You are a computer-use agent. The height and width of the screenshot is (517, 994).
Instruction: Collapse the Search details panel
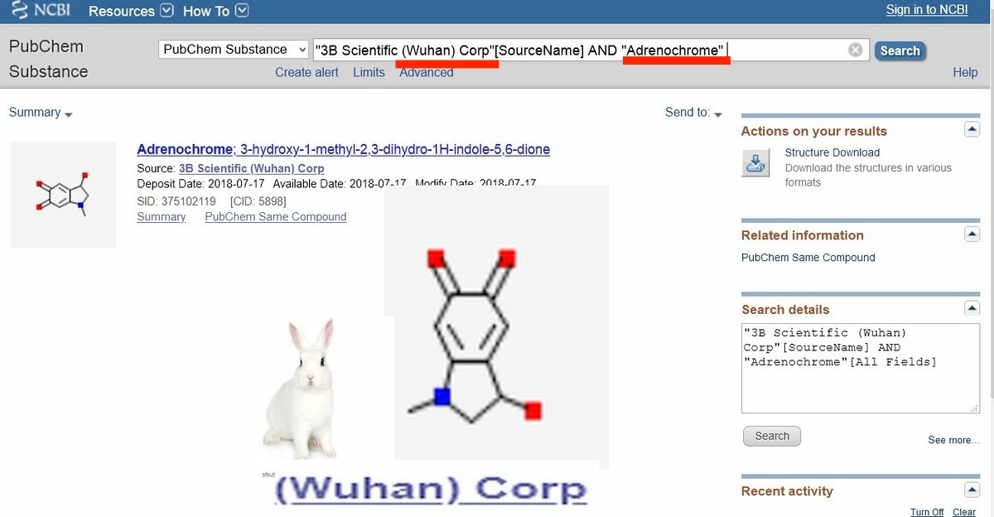tap(972, 308)
